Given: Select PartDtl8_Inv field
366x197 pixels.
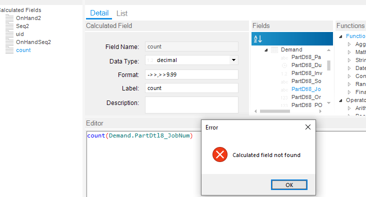Looking at the screenshot, I should [x=306, y=73].
